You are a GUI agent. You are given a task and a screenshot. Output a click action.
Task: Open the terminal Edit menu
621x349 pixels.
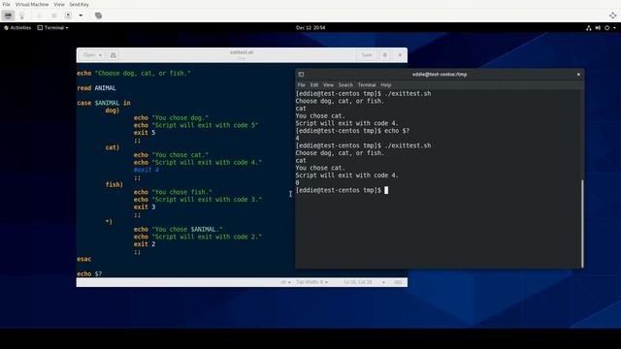coord(314,85)
